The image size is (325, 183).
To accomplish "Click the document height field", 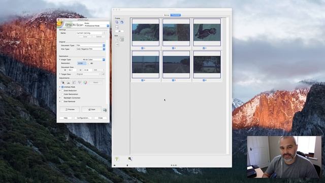I will [88, 70].
